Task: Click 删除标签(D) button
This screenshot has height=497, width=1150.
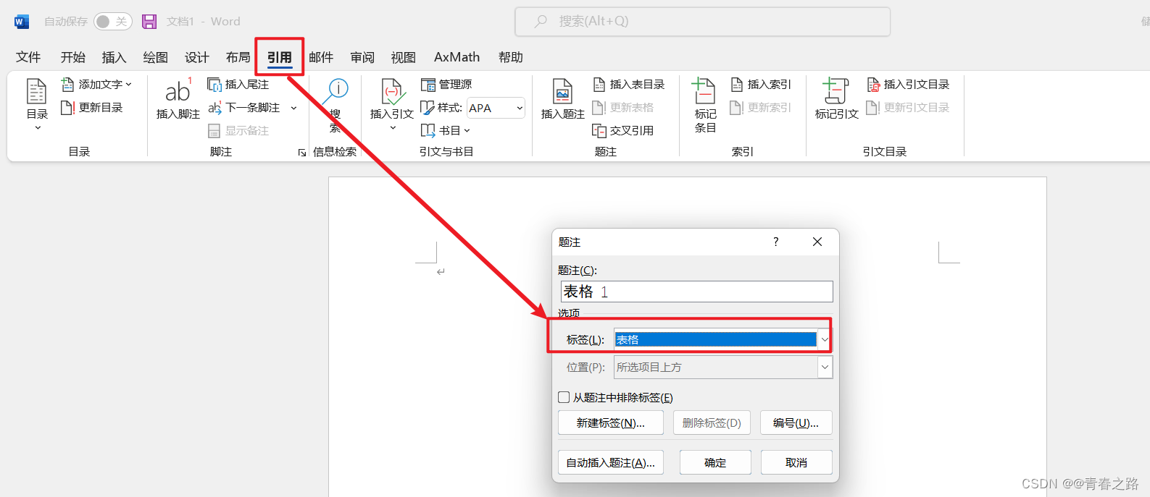Action: click(712, 423)
